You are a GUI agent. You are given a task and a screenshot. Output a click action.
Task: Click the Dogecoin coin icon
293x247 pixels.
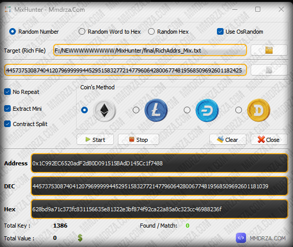point(259,110)
